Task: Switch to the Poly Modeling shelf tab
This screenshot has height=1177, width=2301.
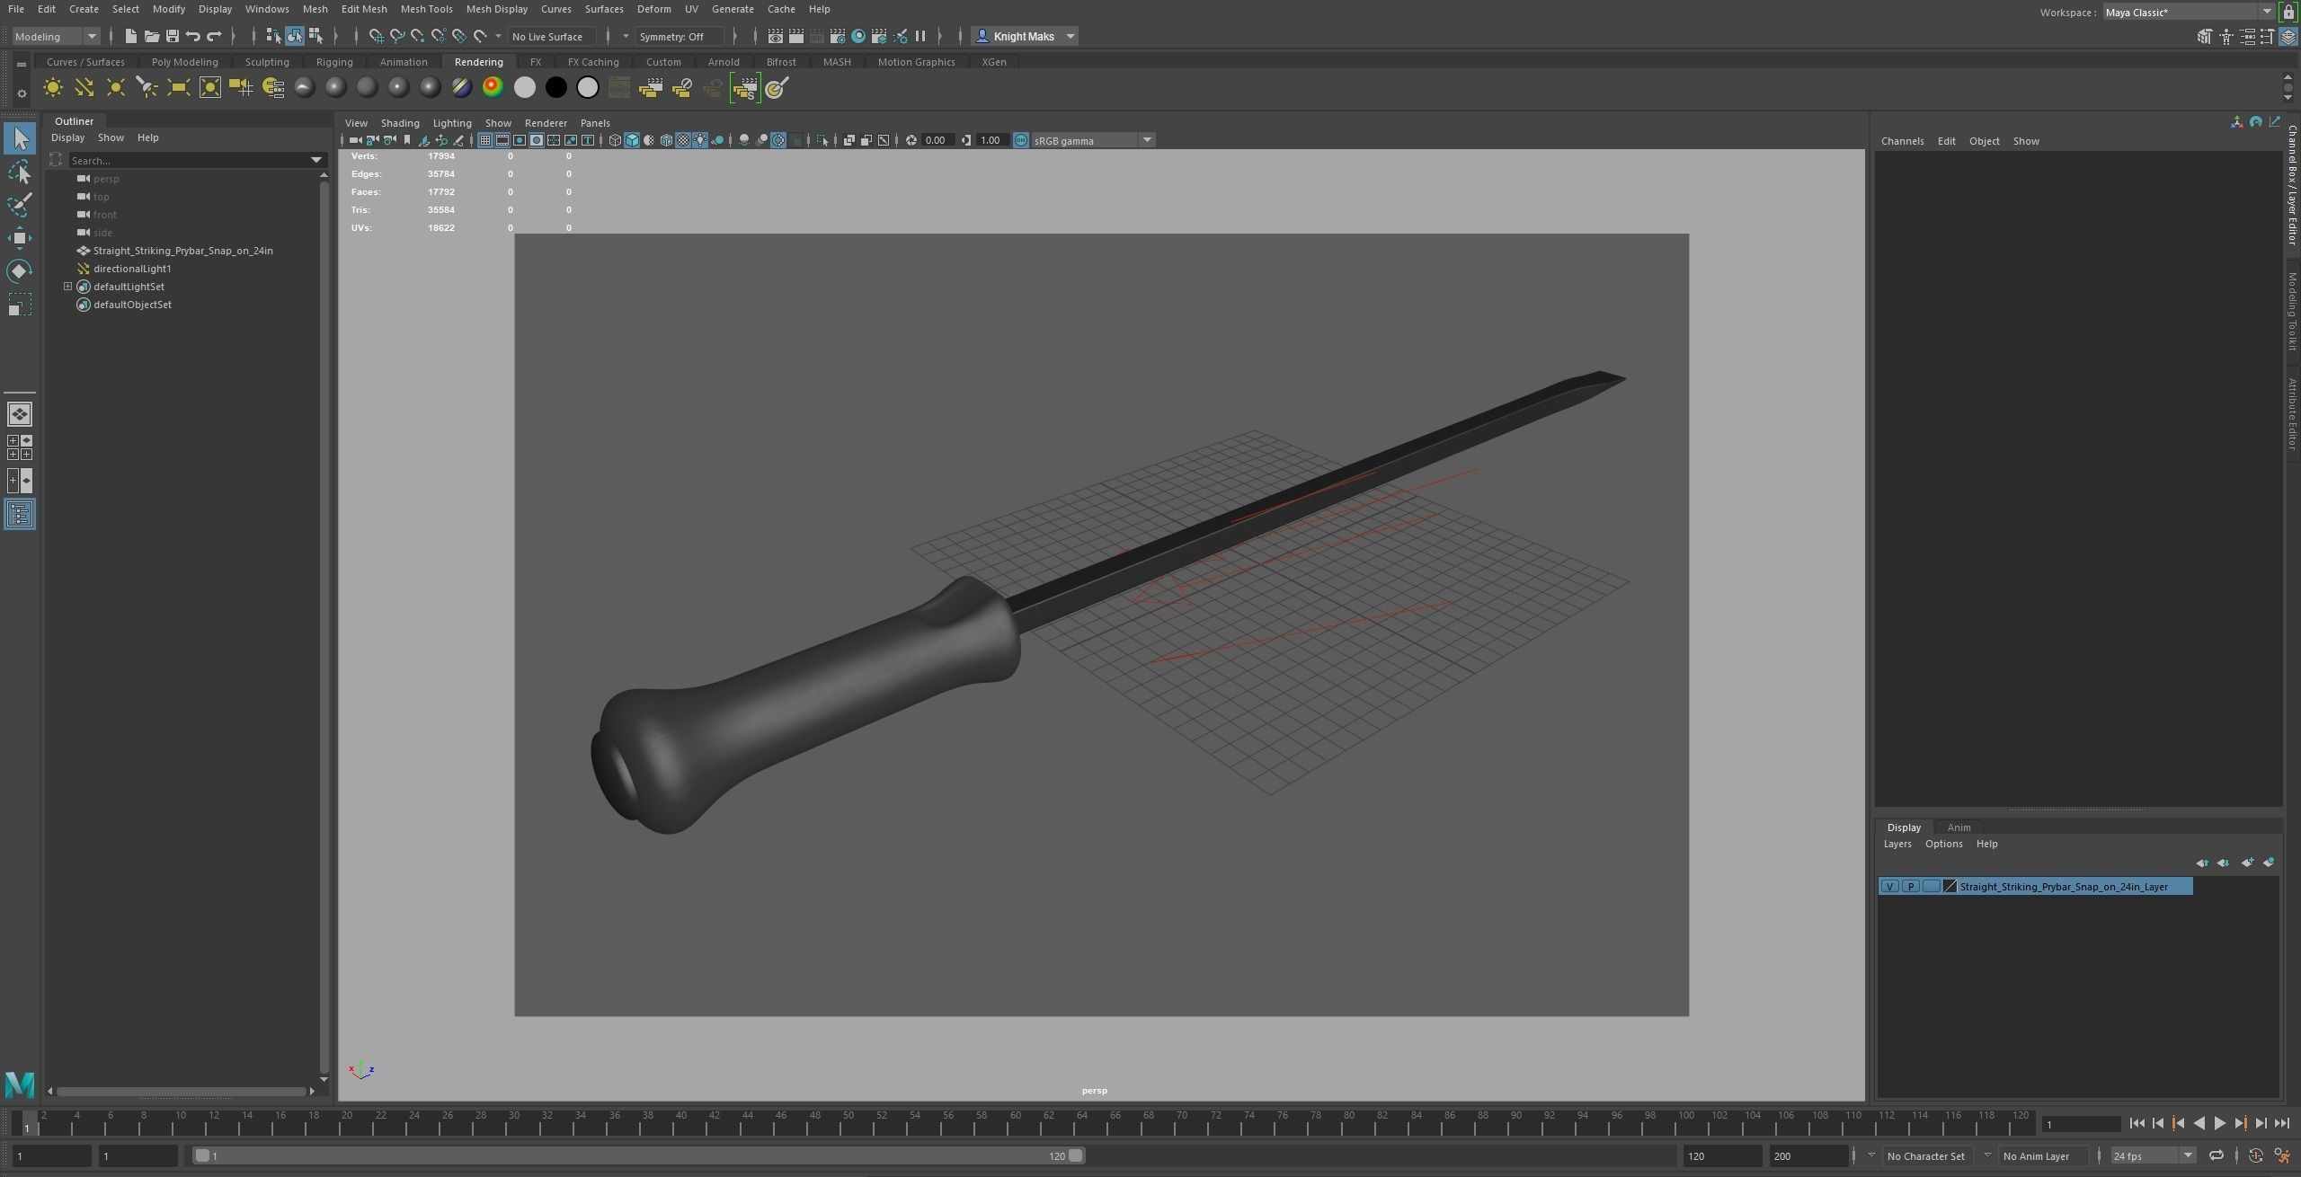Action: [185, 62]
